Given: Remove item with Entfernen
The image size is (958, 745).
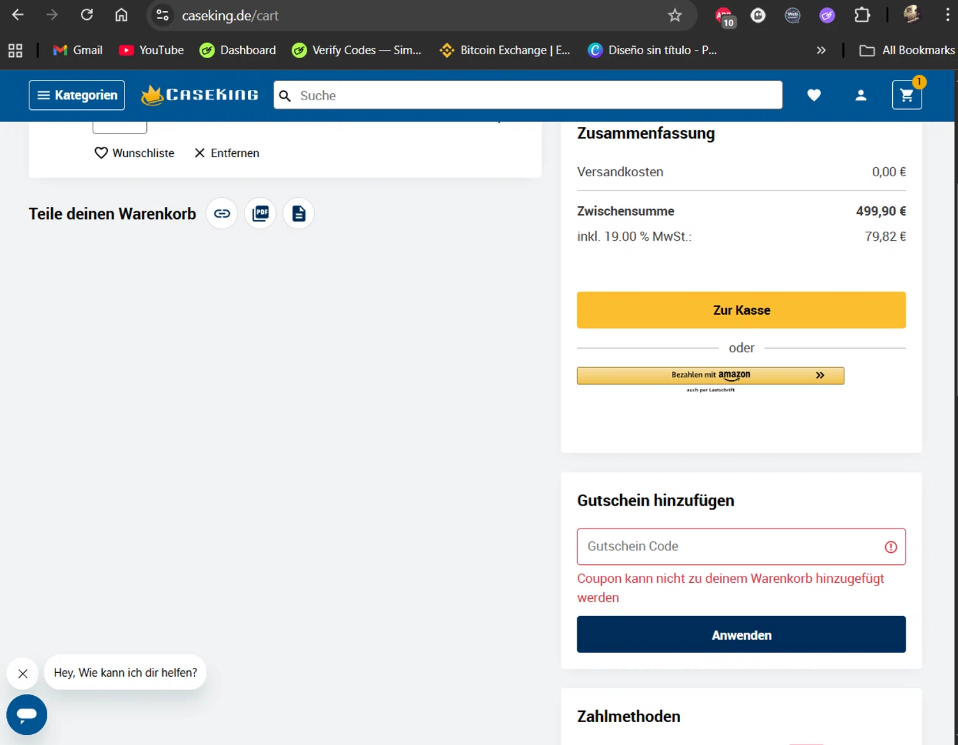Looking at the screenshot, I should [227, 153].
